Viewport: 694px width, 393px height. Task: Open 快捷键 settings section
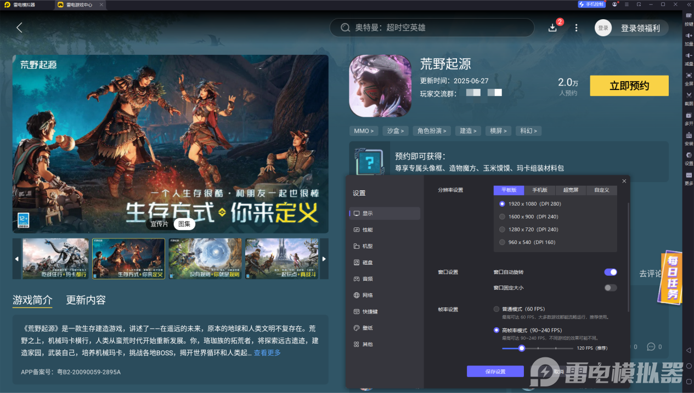coord(385,312)
